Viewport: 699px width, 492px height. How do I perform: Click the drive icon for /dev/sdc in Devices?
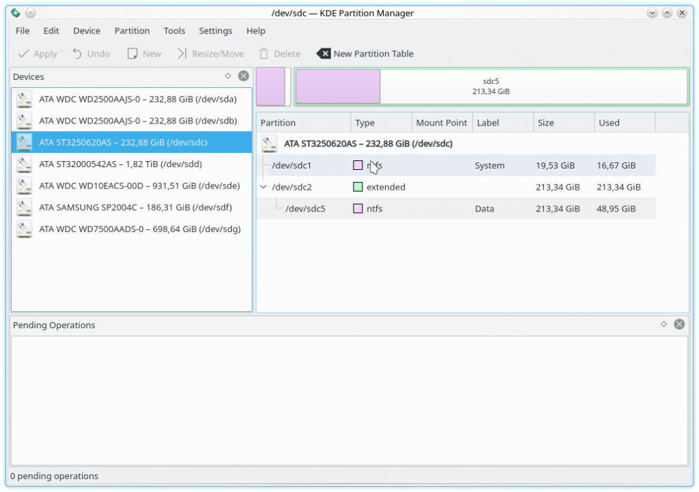(x=24, y=142)
